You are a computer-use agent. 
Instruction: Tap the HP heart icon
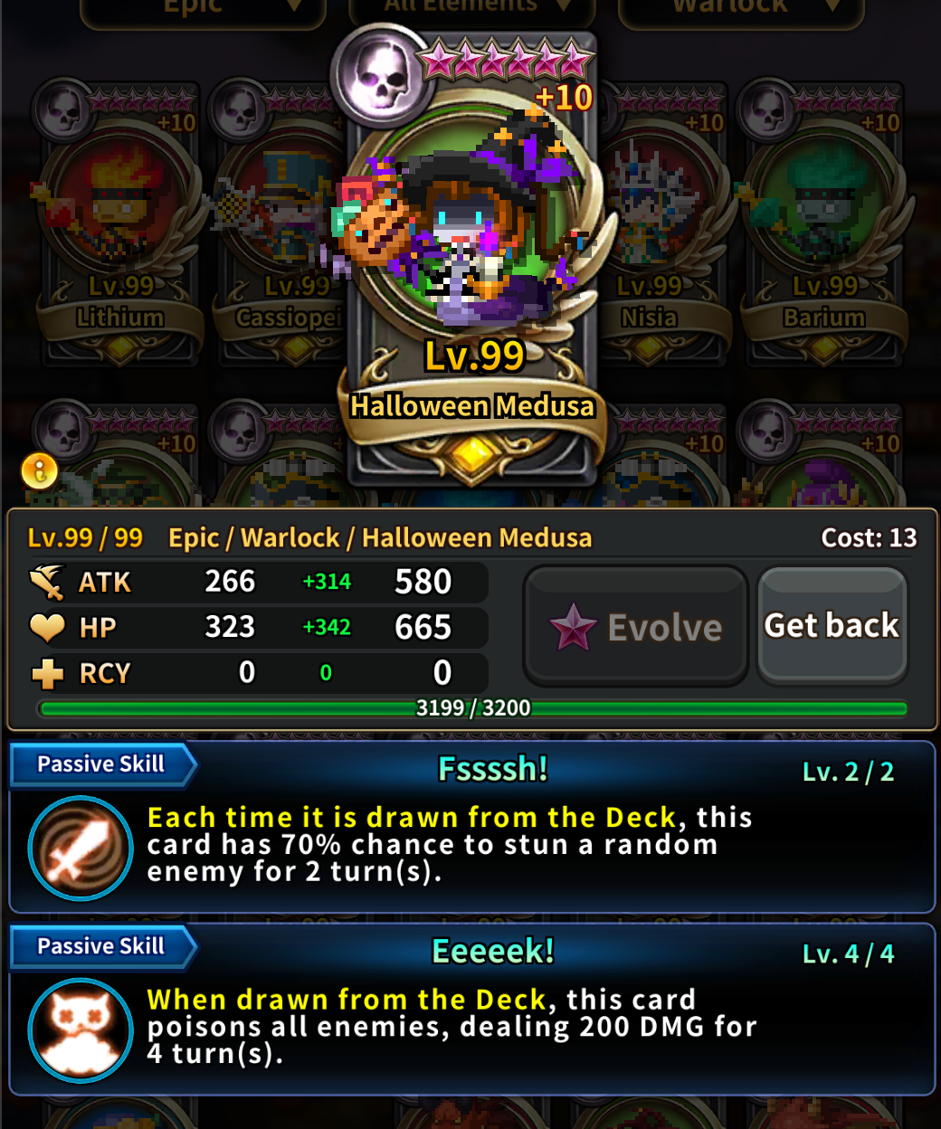point(47,627)
